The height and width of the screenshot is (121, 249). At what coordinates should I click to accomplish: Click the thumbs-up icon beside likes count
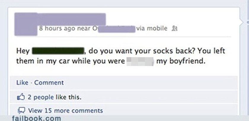pyautogui.click(x=21, y=97)
